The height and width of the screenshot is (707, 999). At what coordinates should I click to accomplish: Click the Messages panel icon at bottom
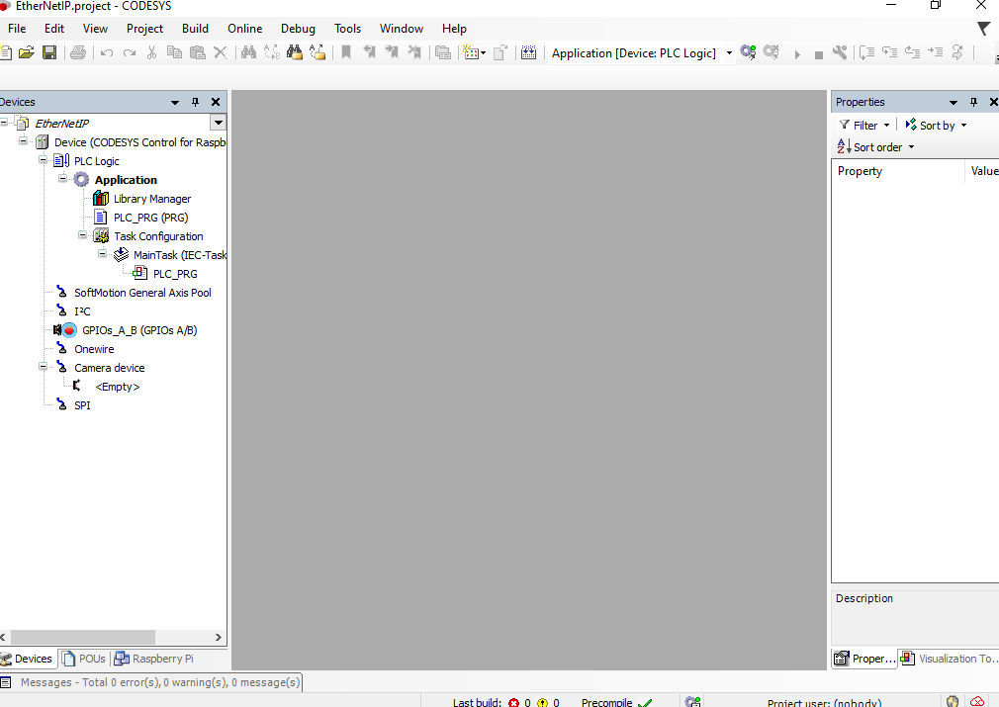tap(7, 682)
